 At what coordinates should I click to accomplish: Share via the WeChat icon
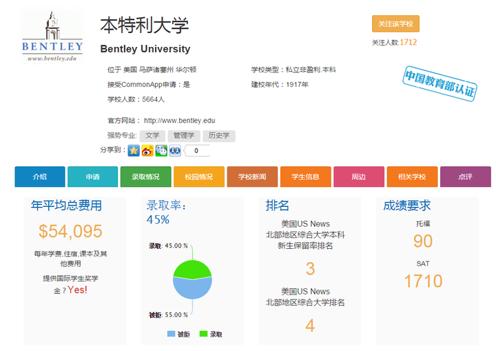pos(161,150)
